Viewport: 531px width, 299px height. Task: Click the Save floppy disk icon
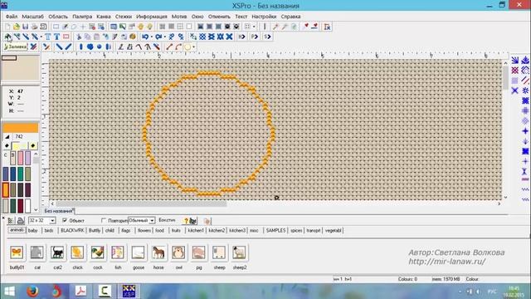tap(26, 27)
